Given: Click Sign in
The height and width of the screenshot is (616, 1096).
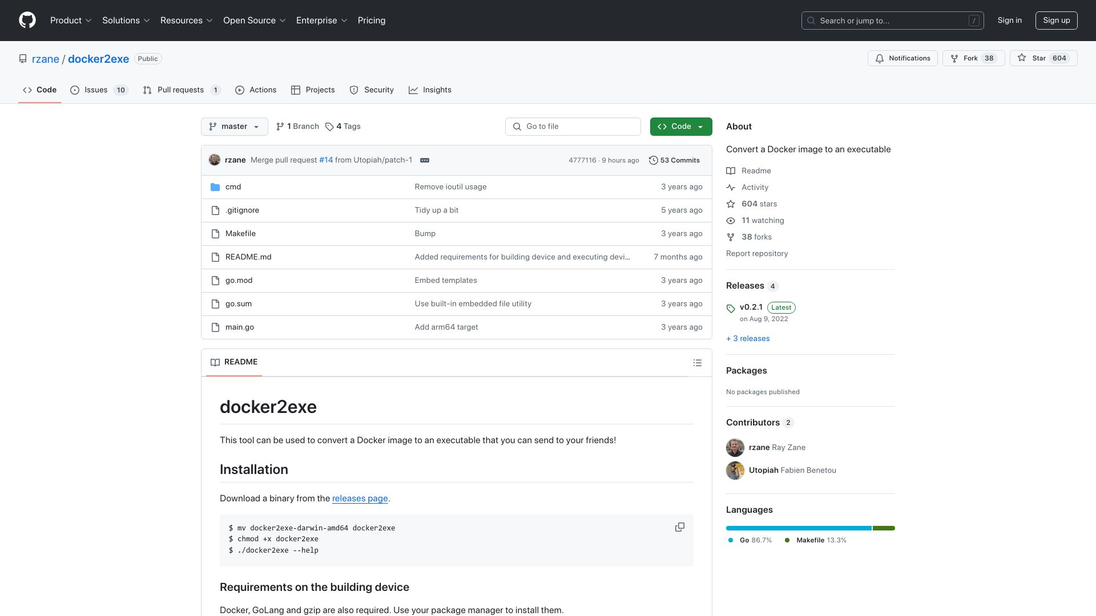Looking at the screenshot, I should point(1009,21).
